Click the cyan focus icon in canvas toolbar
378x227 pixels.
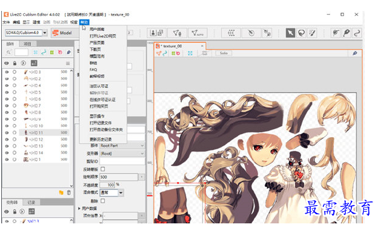coord(190,53)
